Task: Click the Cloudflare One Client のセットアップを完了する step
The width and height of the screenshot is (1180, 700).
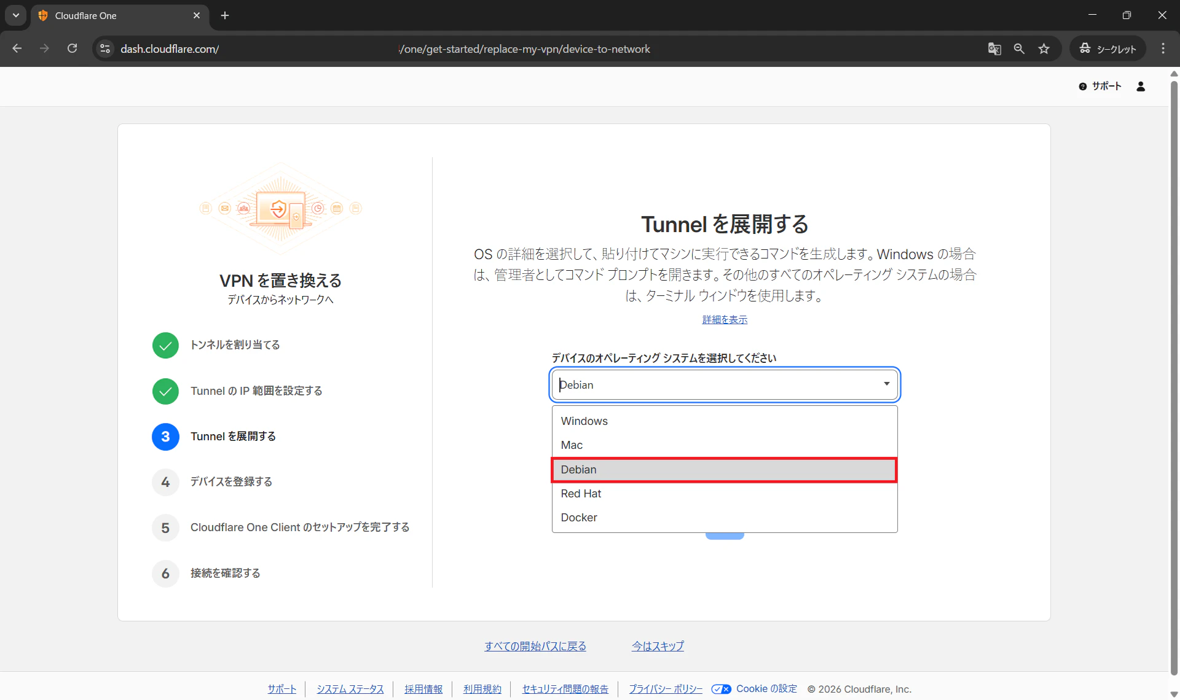Action: pos(300,527)
